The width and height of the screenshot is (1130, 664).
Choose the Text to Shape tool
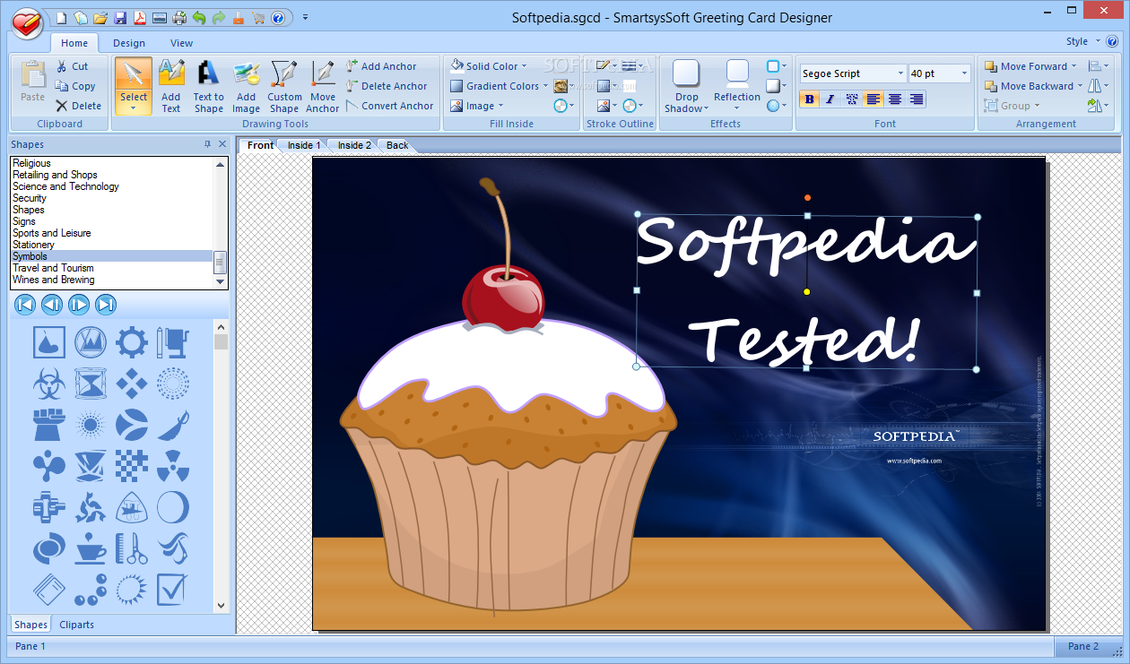tap(208, 86)
